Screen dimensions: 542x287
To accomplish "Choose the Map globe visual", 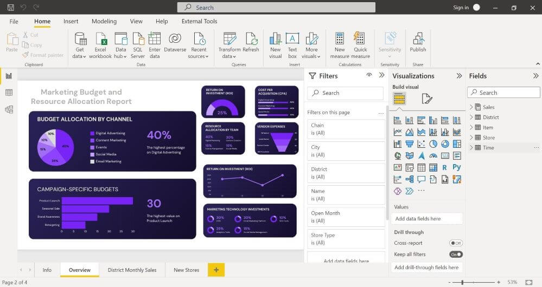I will click(x=398, y=156).
